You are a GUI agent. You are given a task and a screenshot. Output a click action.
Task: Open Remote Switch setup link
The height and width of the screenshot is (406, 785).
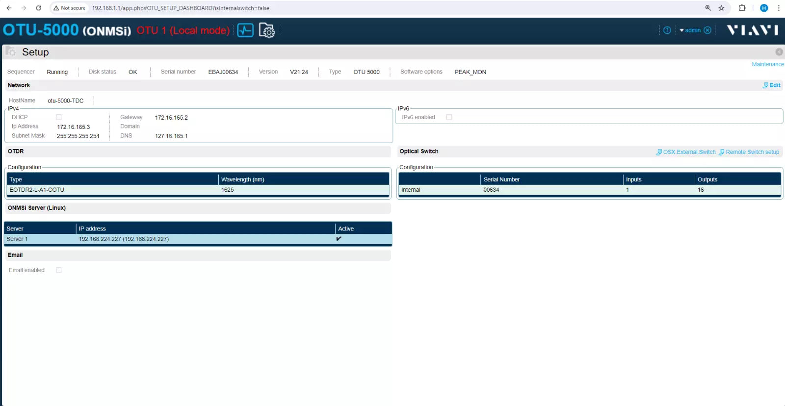click(749, 152)
